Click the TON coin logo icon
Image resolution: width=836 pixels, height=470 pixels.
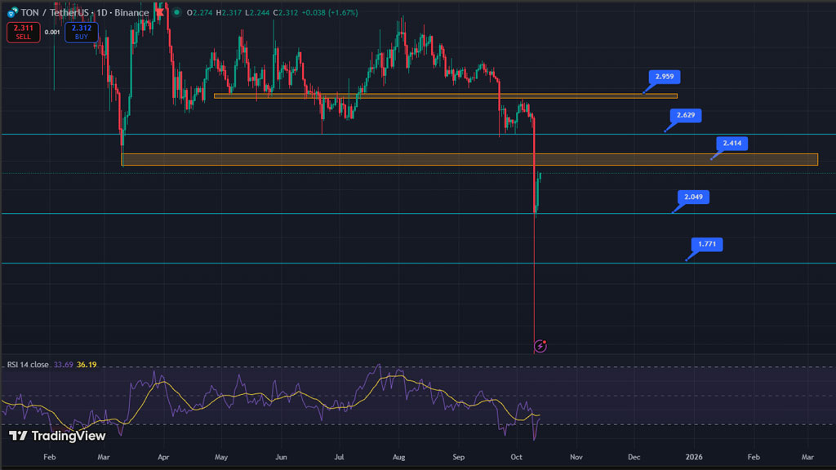[x=12, y=13]
